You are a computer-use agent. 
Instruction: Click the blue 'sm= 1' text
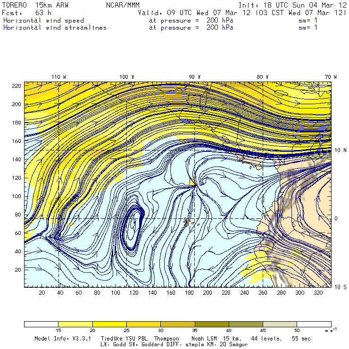tap(308, 28)
